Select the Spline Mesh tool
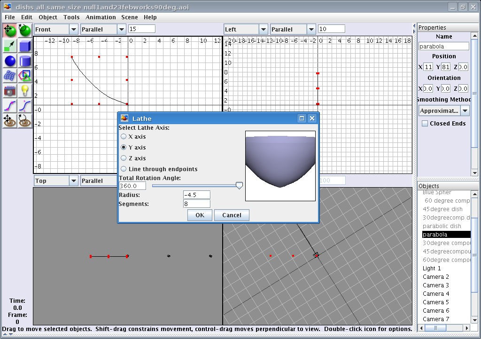This screenshot has width=481, height=339. coord(10,76)
